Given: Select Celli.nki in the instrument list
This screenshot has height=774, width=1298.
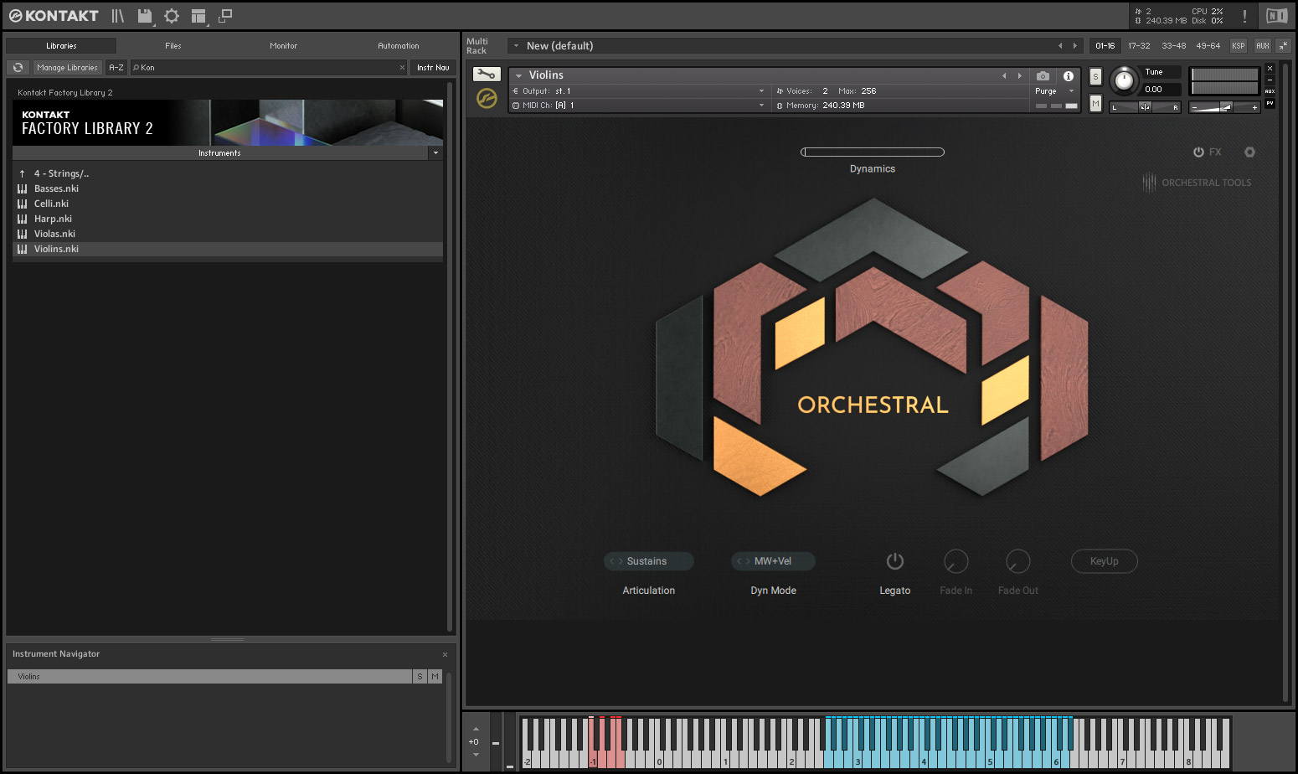Looking at the screenshot, I should point(51,204).
